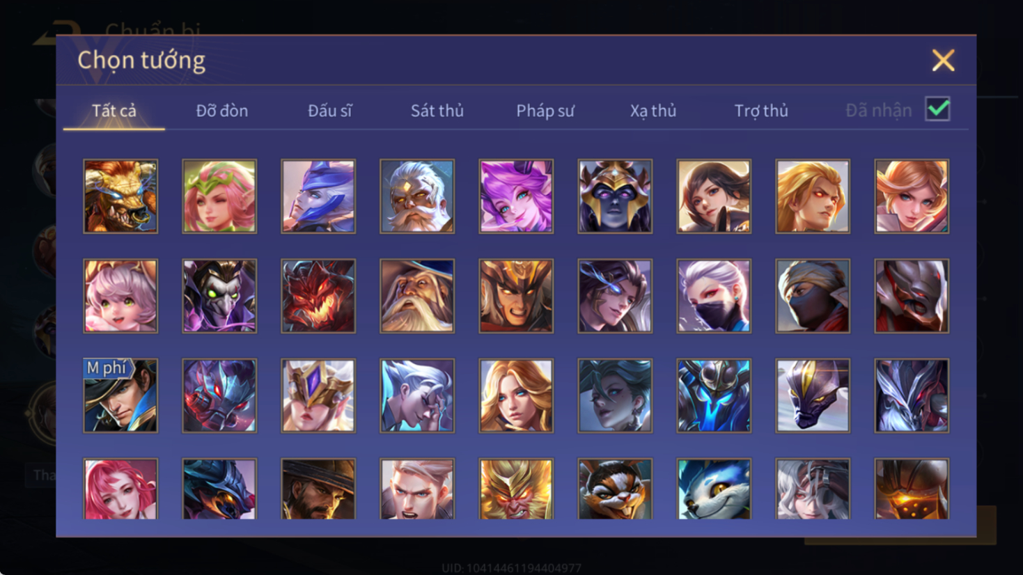Switch to the Đỡ đòn tab
This screenshot has height=575, width=1023.
click(222, 111)
